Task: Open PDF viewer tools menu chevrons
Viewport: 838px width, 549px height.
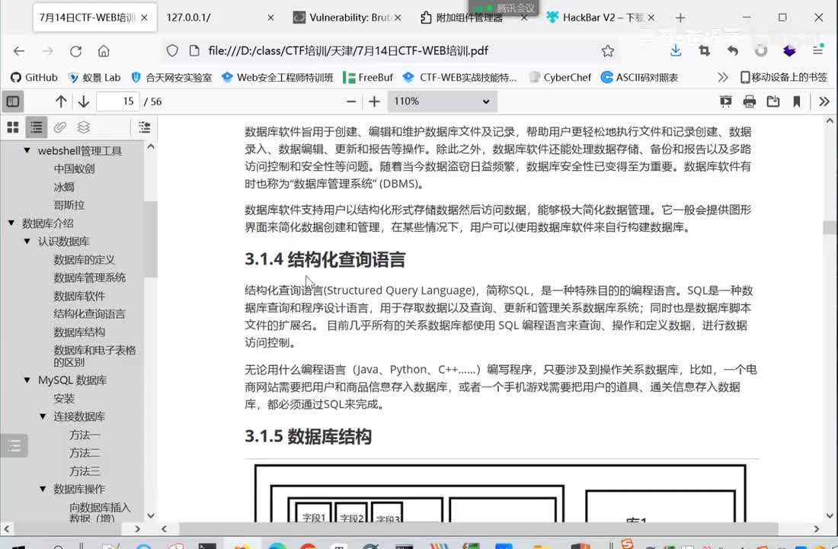Action: 824,101
